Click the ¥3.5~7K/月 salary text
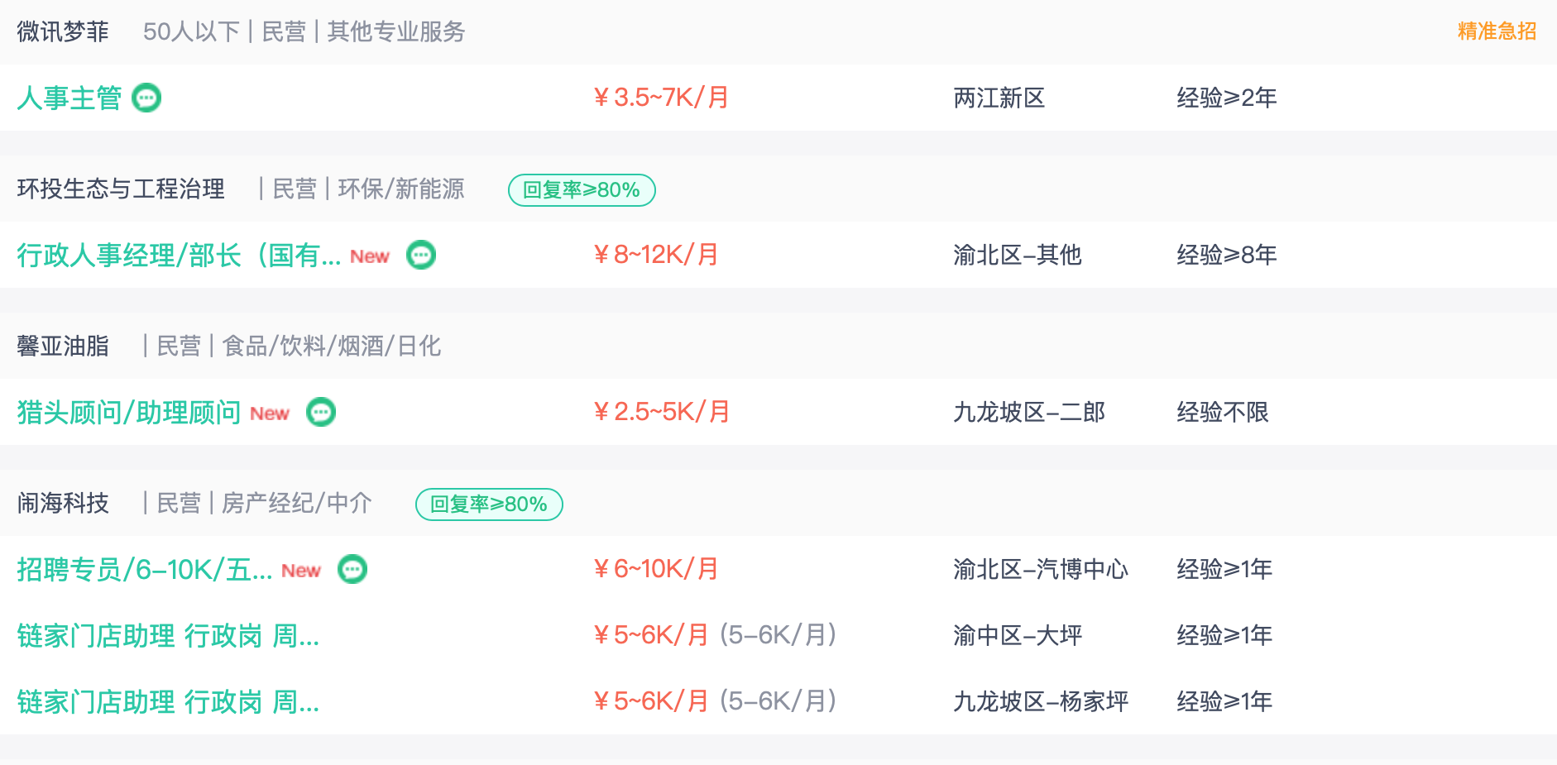Screen dimensions: 1557x765 (661, 98)
